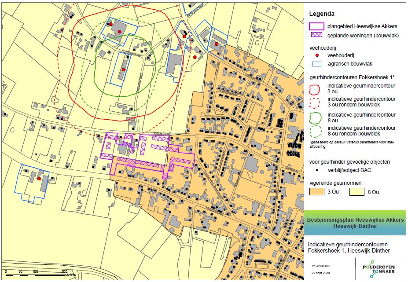Pick the yellow 8 Ou norm swatch
Image resolution: width=408 pixels, height=282 pixels.
click(357, 192)
